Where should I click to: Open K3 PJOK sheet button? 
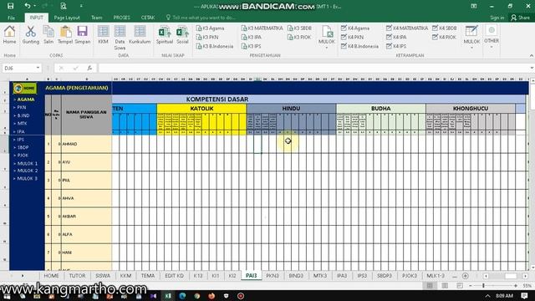coord(299,37)
